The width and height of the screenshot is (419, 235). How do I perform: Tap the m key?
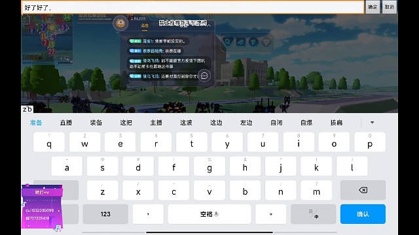[x=316, y=190]
